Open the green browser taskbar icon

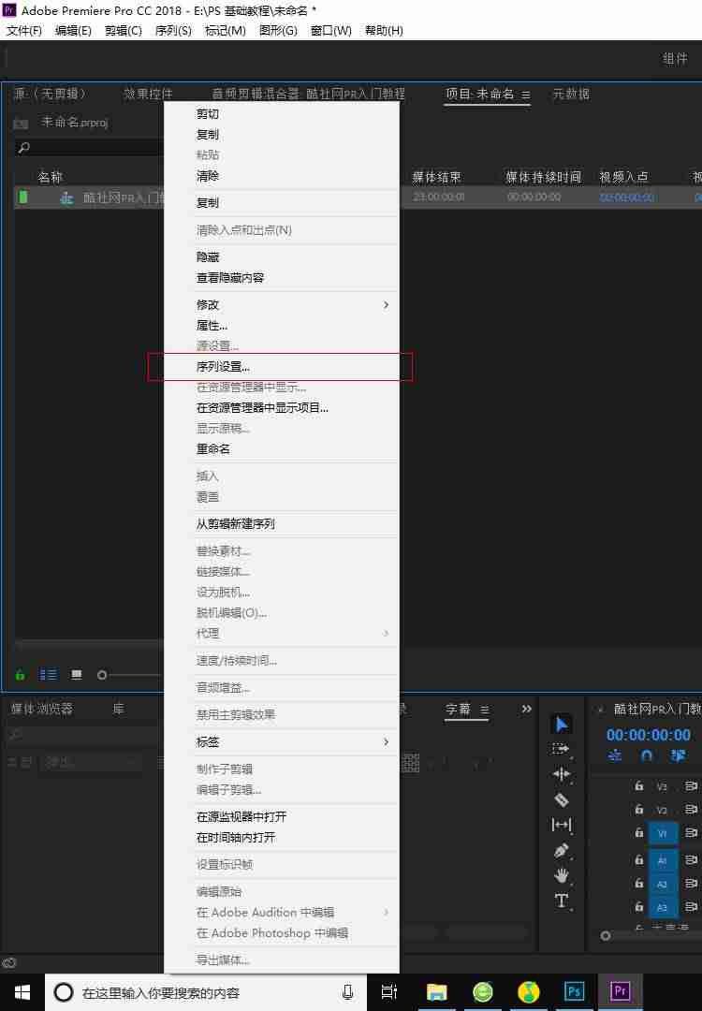click(x=482, y=992)
